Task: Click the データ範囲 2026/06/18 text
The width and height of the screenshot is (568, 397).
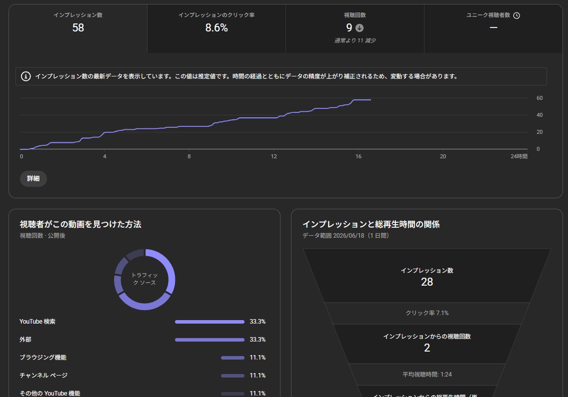Action: [345, 236]
